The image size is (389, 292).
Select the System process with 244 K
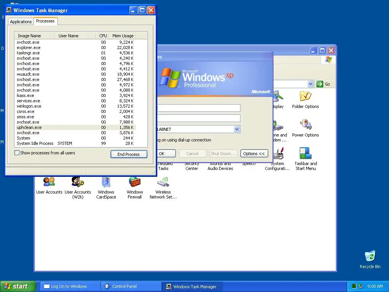click(75, 138)
